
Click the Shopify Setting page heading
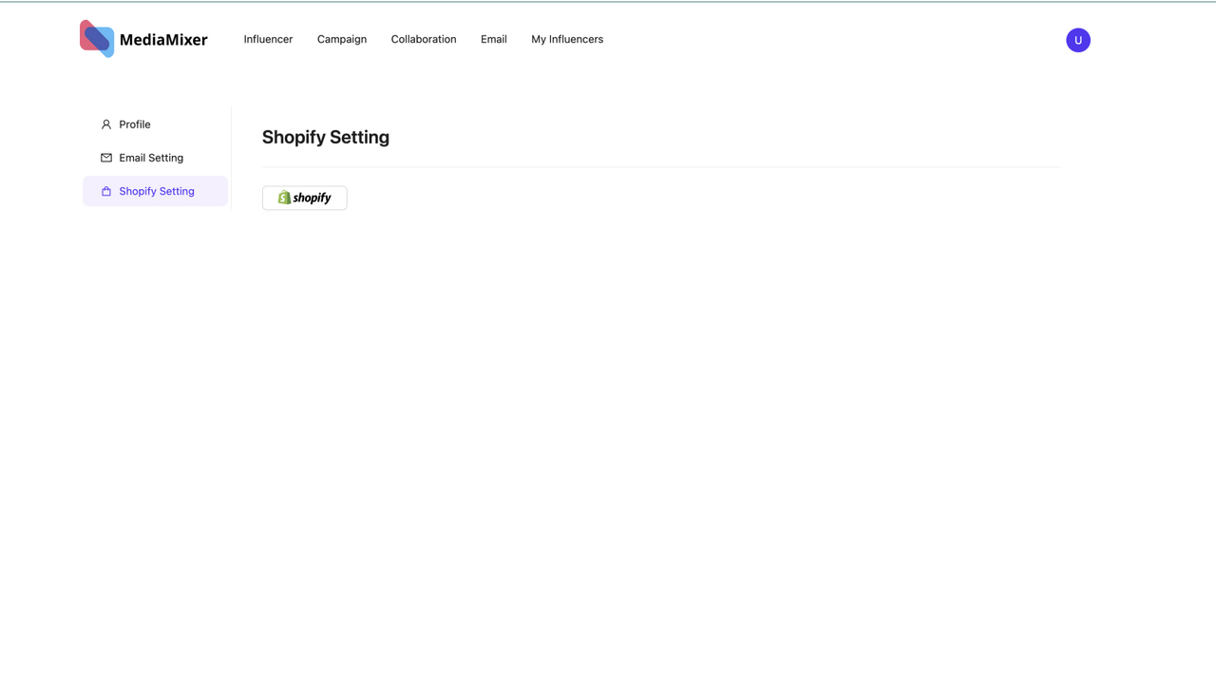pyautogui.click(x=326, y=137)
